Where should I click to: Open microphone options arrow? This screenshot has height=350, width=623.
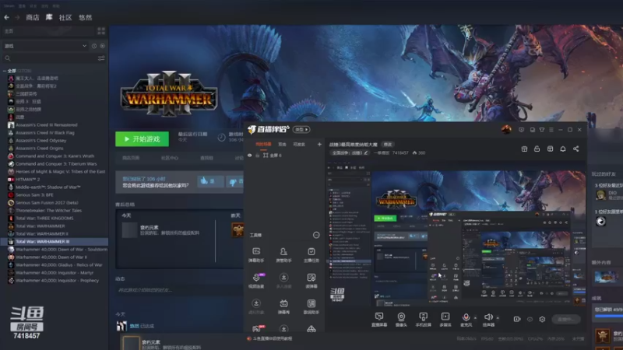click(x=475, y=318)
